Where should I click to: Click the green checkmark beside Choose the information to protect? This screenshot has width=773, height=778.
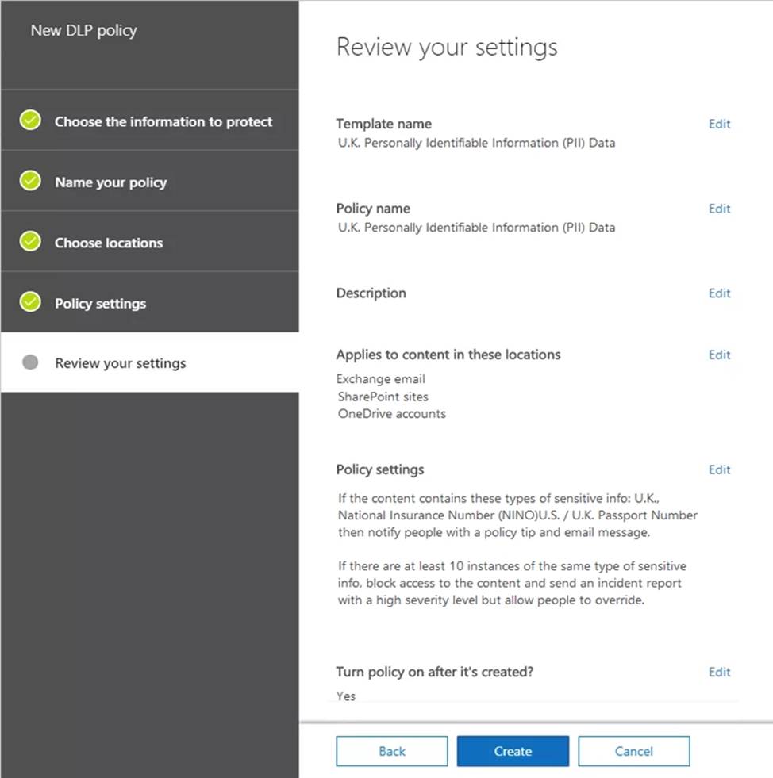[30, 121]
